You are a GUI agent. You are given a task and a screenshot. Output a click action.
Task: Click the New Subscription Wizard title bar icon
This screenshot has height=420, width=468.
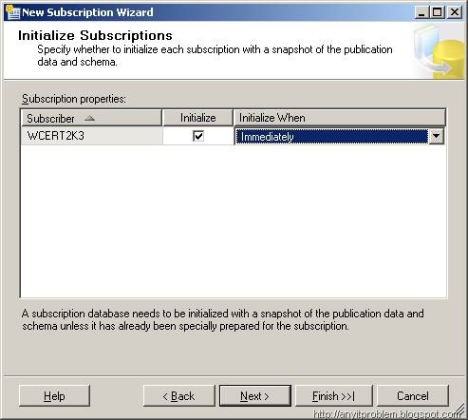[x=12, y=12]
